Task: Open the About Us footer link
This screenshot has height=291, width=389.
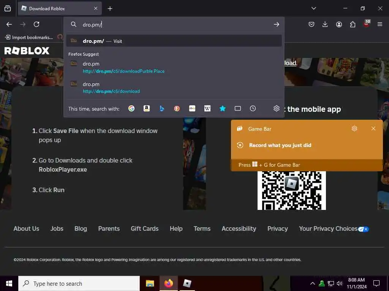Action: [26, 228]
